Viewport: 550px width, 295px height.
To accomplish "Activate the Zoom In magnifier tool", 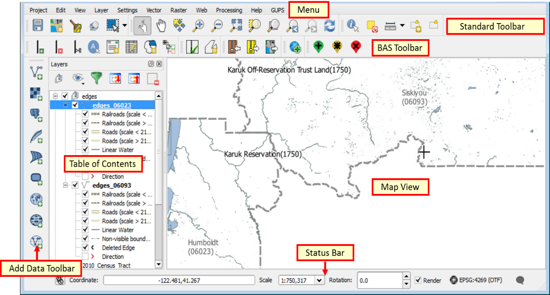I will (x=199, y=26).
